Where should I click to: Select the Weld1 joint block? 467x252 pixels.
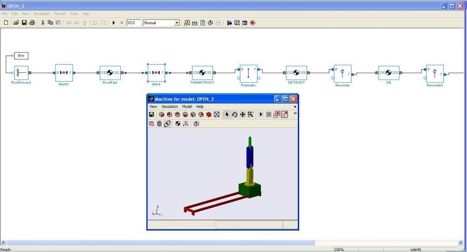64,72
